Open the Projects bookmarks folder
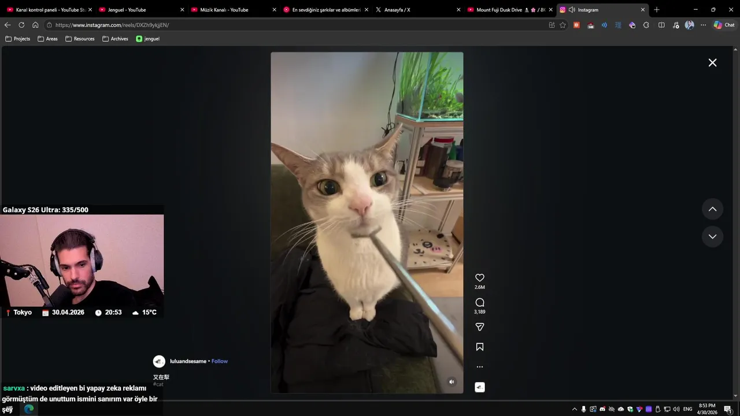The height and width of the screenshot is (416, 740). [x=17, y=39]
